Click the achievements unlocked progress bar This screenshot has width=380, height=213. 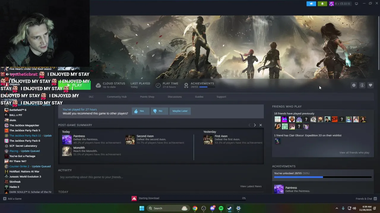point(323,177)
